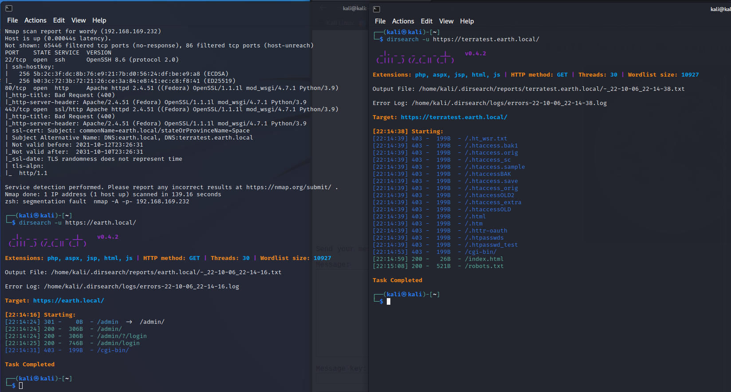
Task: Click the 'Nmap scan report for wordy' line
Action: pyautogui.click(x=83, y=31)
